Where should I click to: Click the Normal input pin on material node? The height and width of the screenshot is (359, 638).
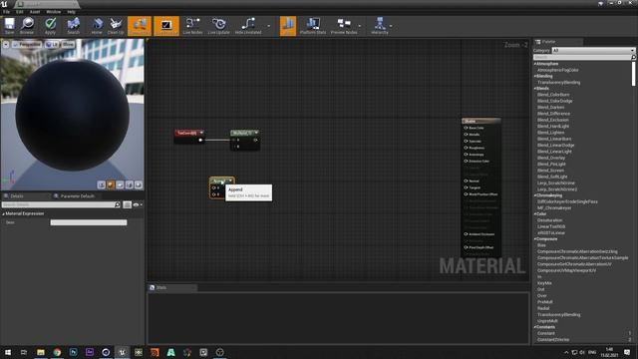[466, 181]
